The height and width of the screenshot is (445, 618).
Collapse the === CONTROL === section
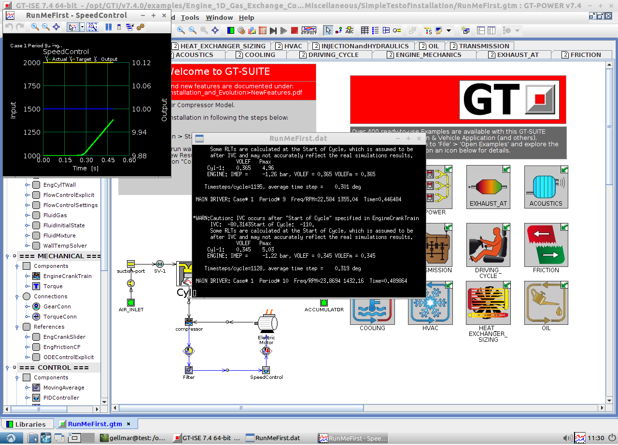tap(7, 367)
